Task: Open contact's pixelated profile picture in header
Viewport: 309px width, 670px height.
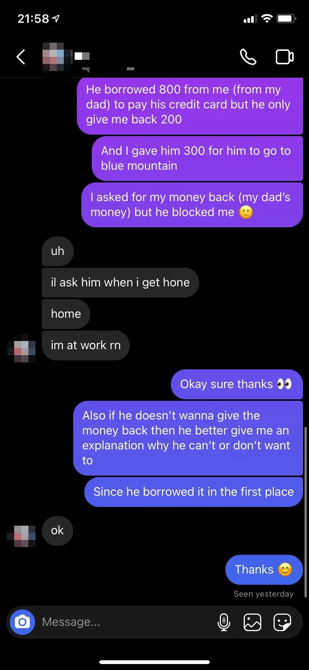Action: [x=57, y=57]
